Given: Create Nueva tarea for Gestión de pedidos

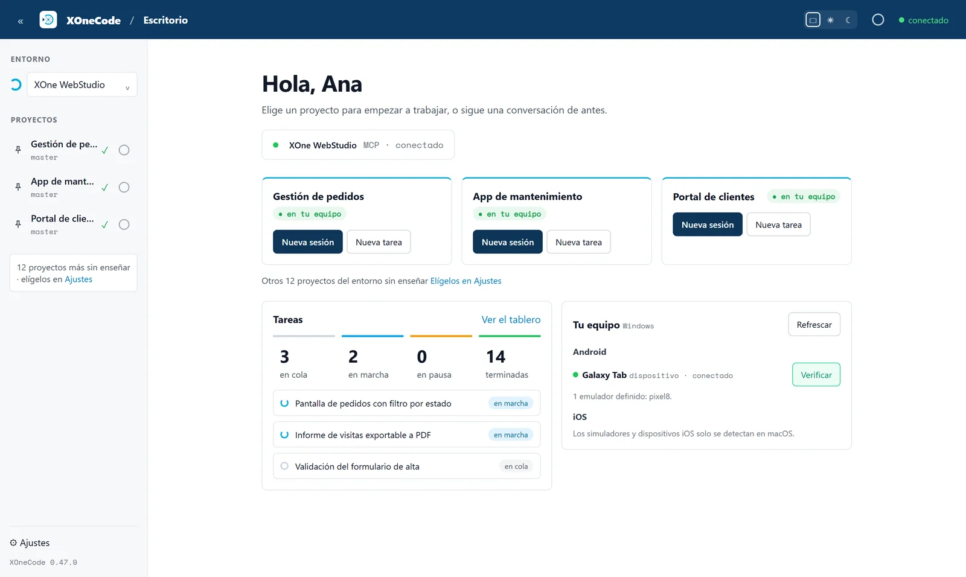Looking at the screenshot, I should 379,242.
